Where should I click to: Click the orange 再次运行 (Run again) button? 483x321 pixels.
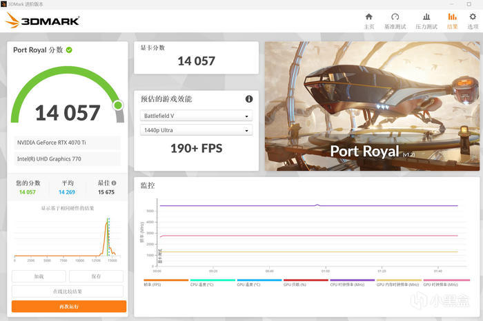[69, 307]
